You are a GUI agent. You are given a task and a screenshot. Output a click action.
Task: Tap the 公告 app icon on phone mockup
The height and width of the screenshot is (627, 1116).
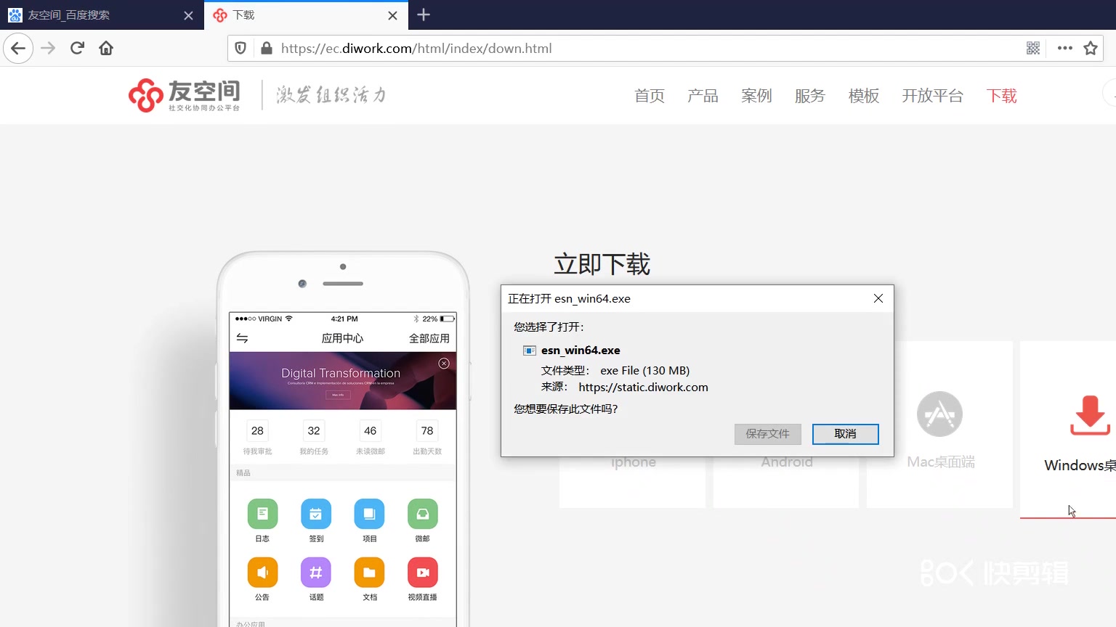262,573
